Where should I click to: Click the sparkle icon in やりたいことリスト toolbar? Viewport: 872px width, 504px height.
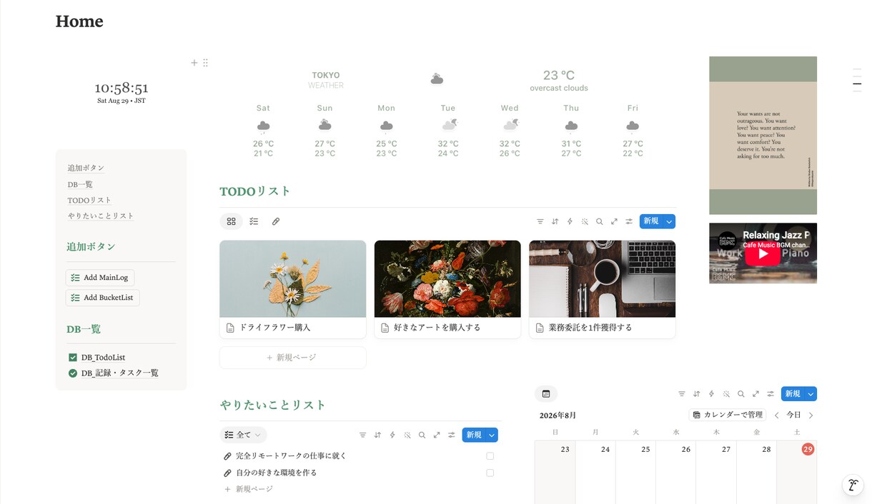point(407,435)
